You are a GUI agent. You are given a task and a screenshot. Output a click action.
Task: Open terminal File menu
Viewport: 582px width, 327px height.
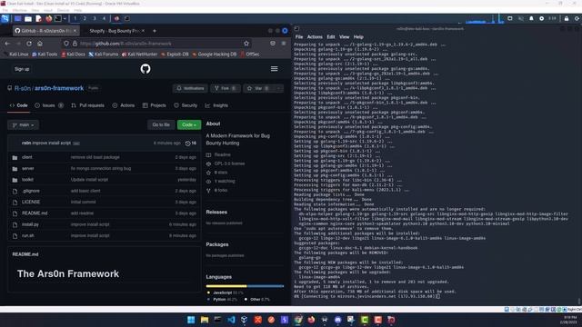pyautogui.click(x=299, y=37)
